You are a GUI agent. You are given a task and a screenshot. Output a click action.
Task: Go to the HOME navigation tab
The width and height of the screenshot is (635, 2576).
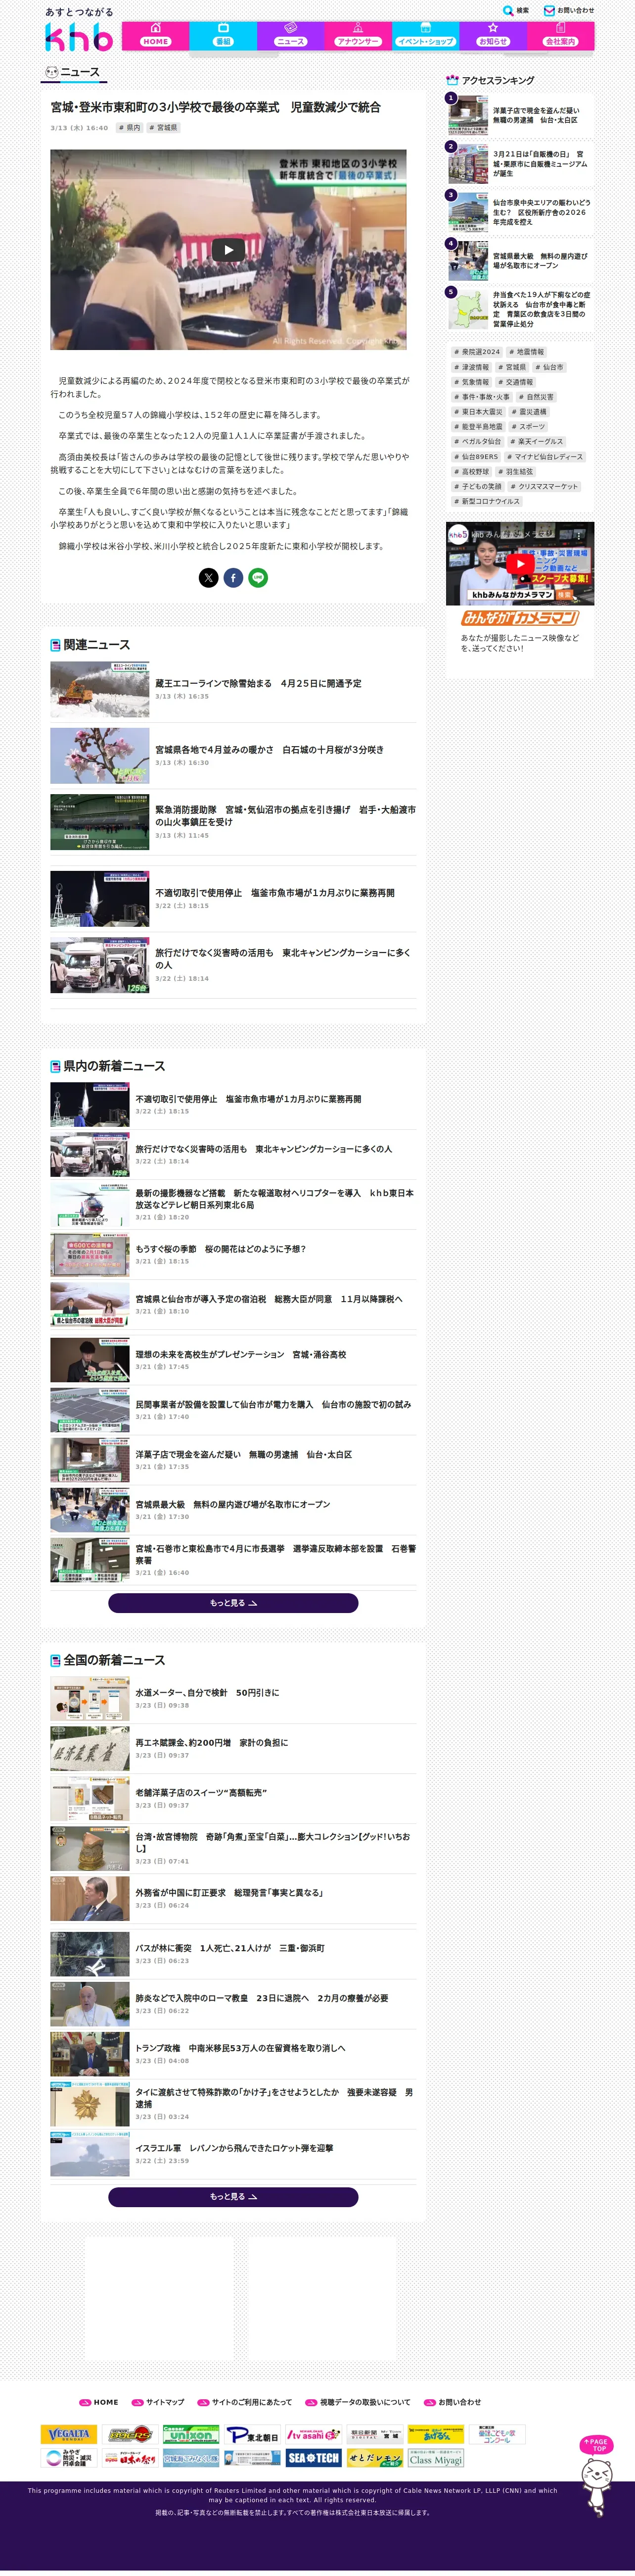click(x=156, y=35)
